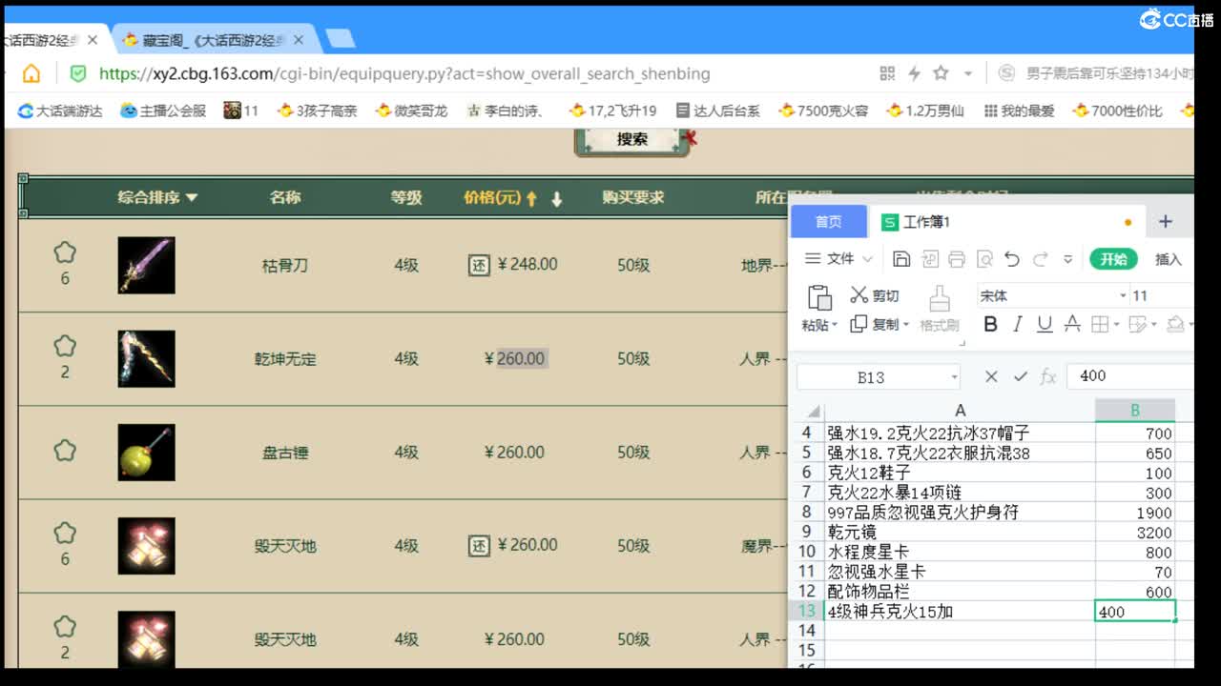
Task: Click the 盘古锤 weapon thumbnail
Action: tap(146, 452)
